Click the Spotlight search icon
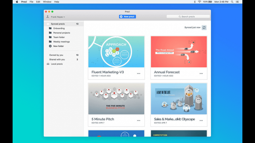 coord(232,2)
